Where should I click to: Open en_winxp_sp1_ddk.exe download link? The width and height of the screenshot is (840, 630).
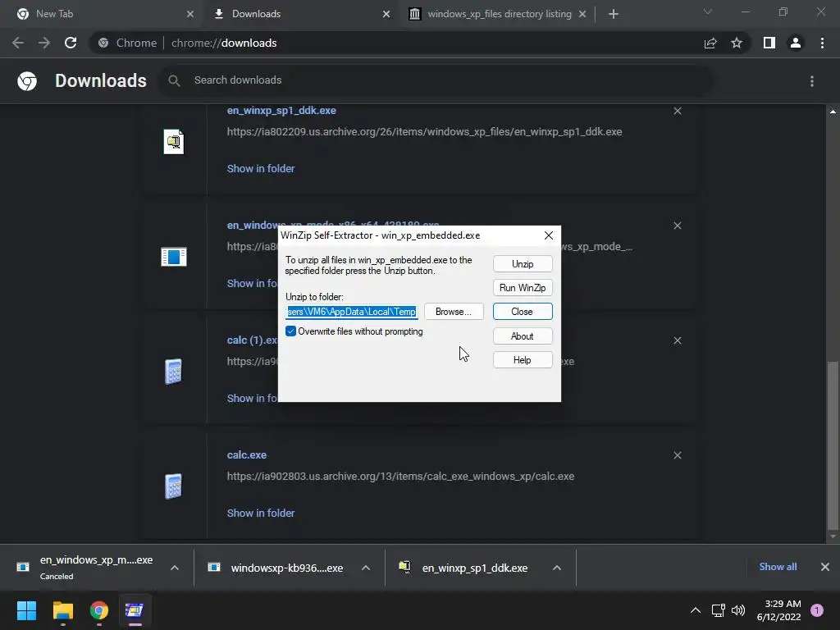(281, 111)
